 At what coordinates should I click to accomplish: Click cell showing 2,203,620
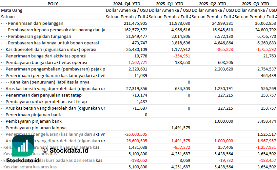[x=212, y=69]
